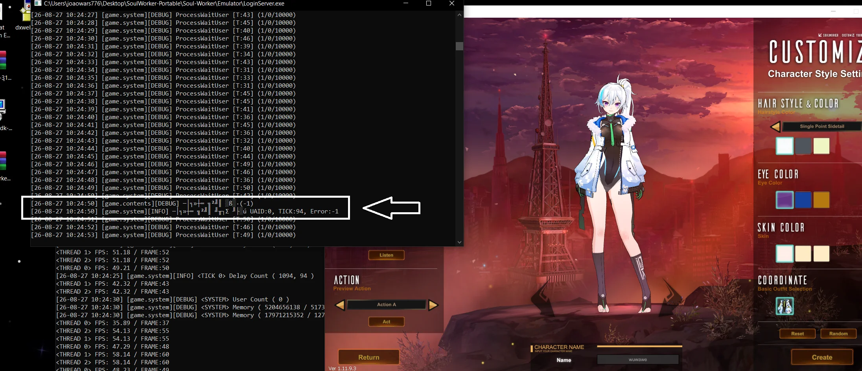The width and height of the screenshot is (862, 371).
Task: Click the Basic Outfit Selection label
Action: coord(785,289)
